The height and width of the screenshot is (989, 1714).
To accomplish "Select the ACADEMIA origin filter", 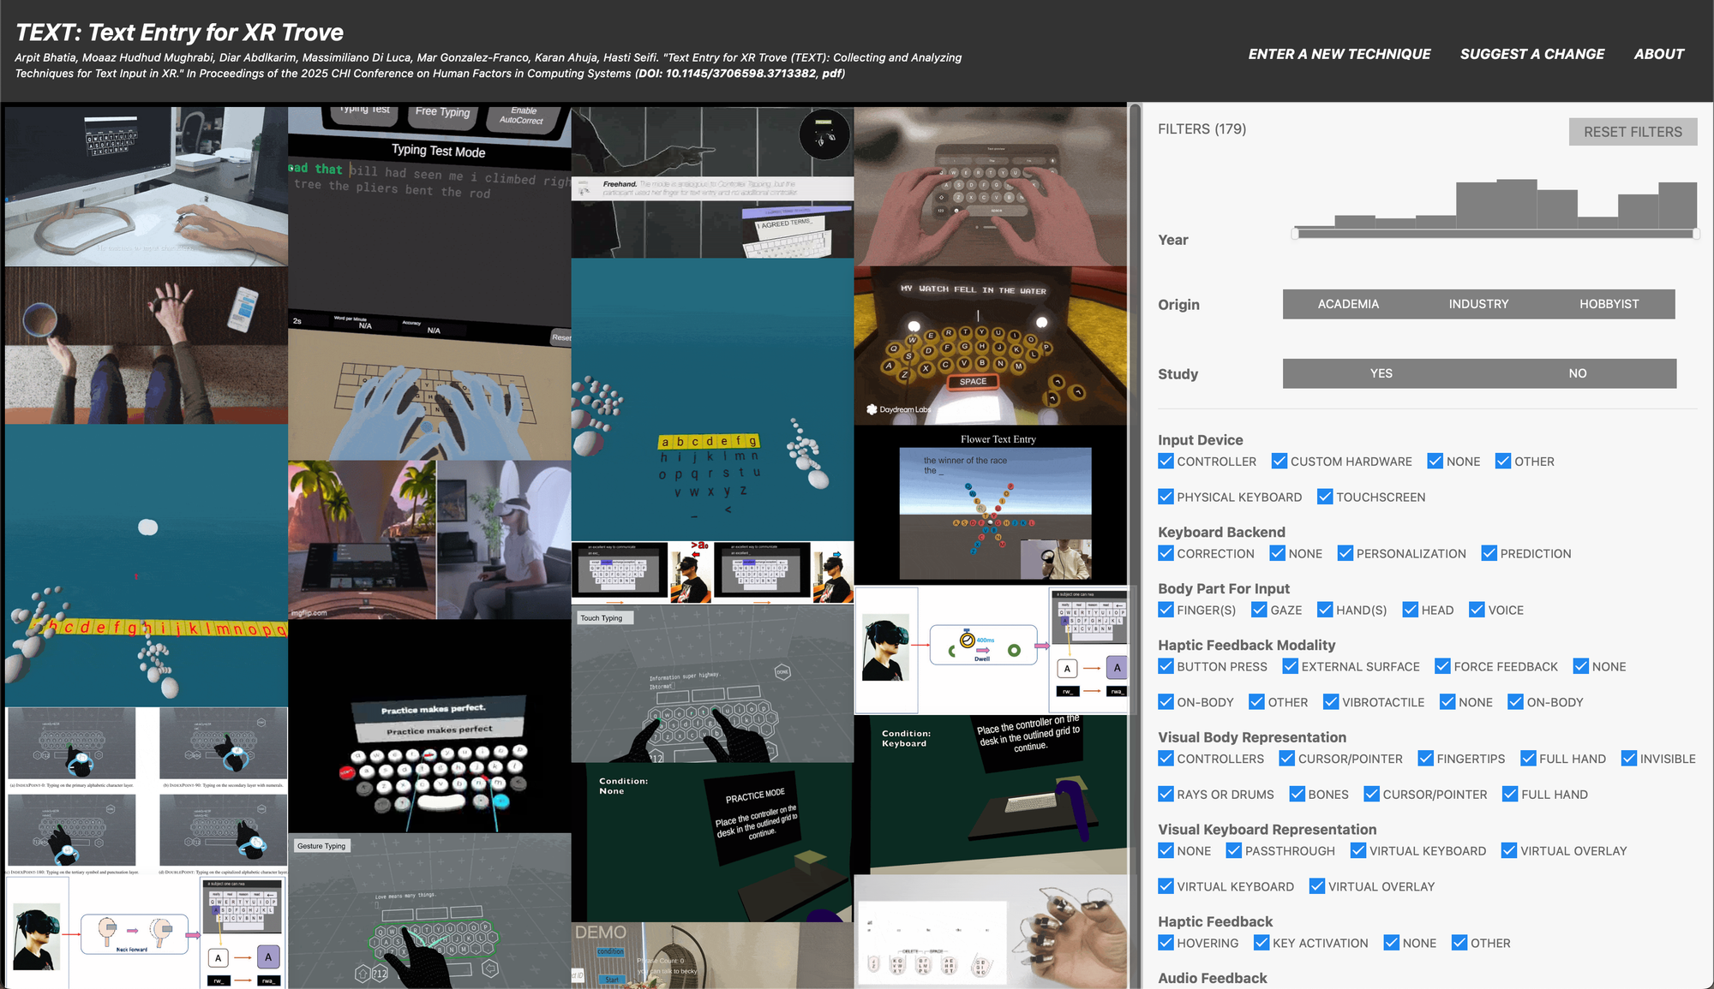I will click(1348, 304).
